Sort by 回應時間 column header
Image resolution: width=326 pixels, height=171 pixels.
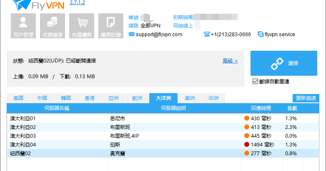coord(261,108)
